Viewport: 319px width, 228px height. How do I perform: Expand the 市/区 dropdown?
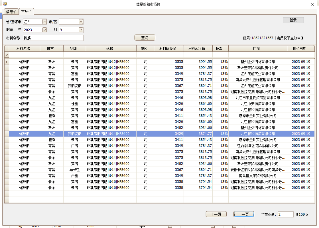[81, 22]
